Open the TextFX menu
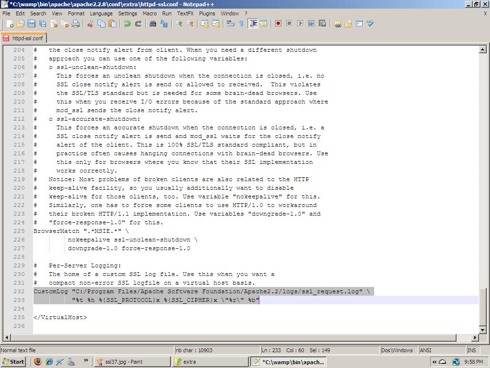Image resolution: width=490 pixels, height=368 pixels. tap(185, 13)
